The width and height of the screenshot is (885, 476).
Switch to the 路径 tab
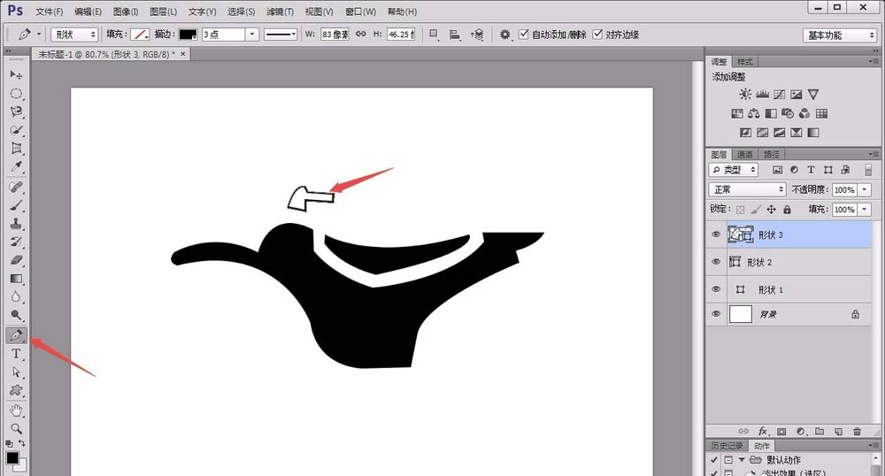click(x=773, y=154)
